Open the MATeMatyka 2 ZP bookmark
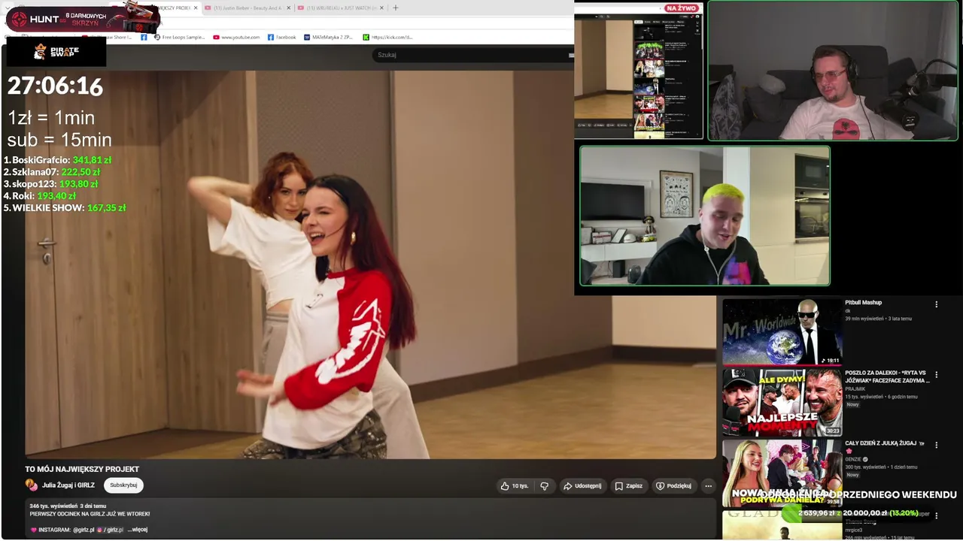This screenshot has height=541, width=963. tap(328, 37)
